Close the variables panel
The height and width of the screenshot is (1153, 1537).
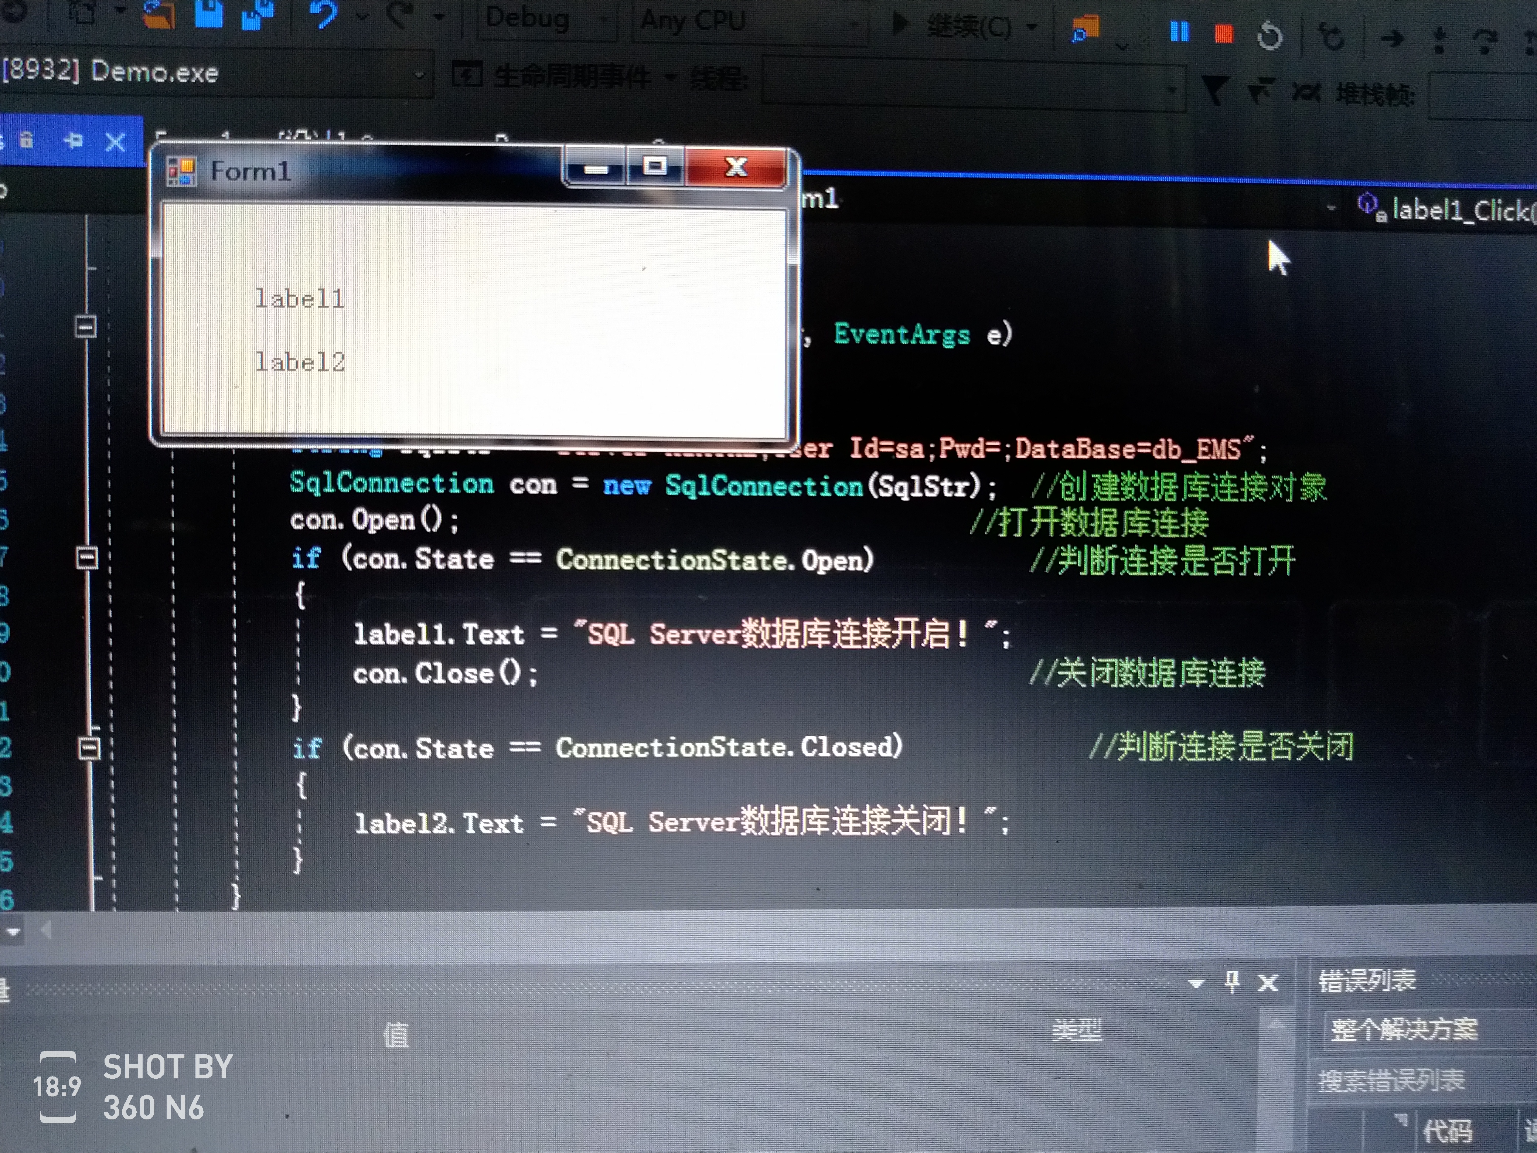pyautogui.click(x=1268, y=983)
